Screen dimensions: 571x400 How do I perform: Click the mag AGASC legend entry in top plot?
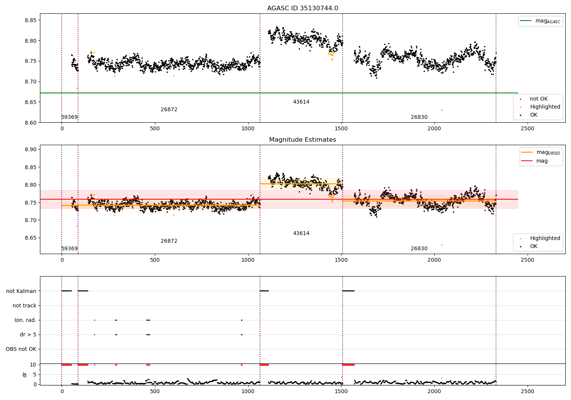click(x=540, y=21)
